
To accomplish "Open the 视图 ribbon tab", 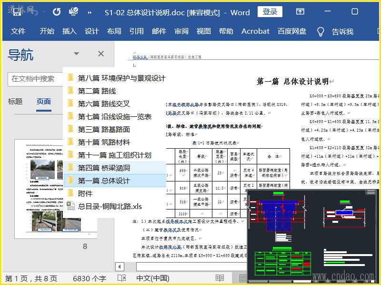I will tap(204, 31).
